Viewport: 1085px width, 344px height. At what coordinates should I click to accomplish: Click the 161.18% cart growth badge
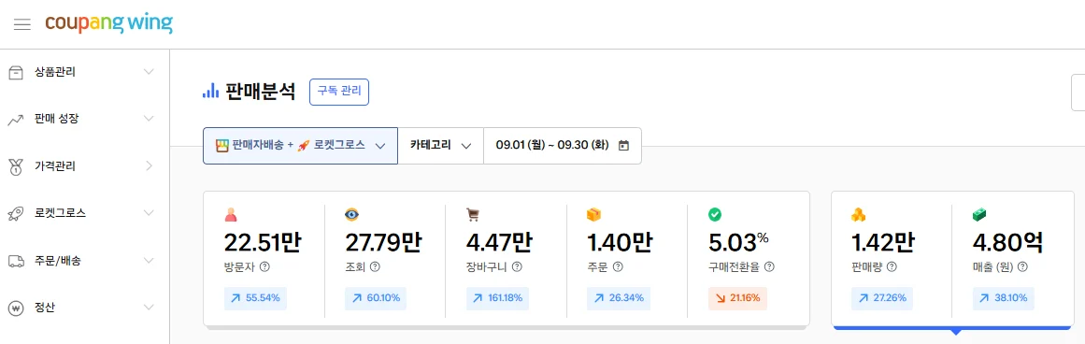[497, 298]
